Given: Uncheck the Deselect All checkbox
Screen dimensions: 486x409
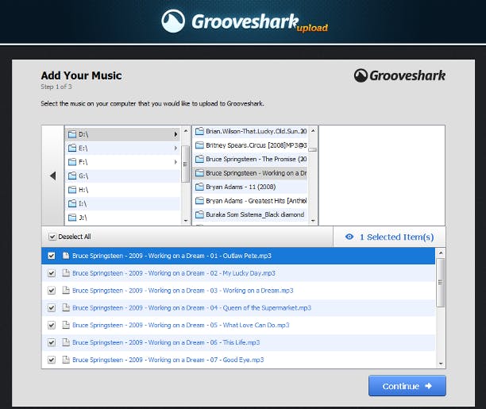Looking at the screenshot, I should click(x=52, y=237).
